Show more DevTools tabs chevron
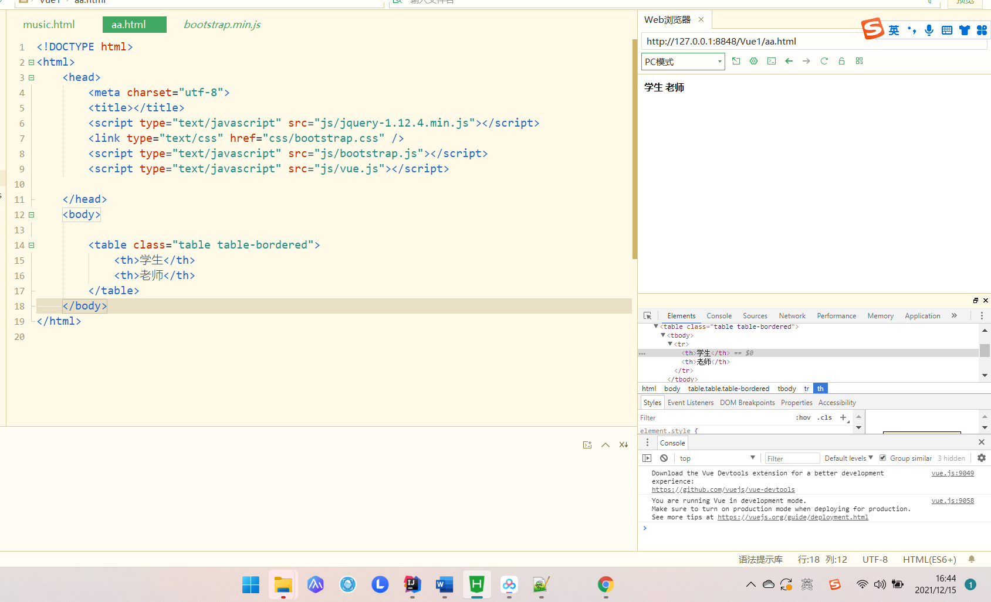This screenshot has height=602, width=991. (954, 315)
